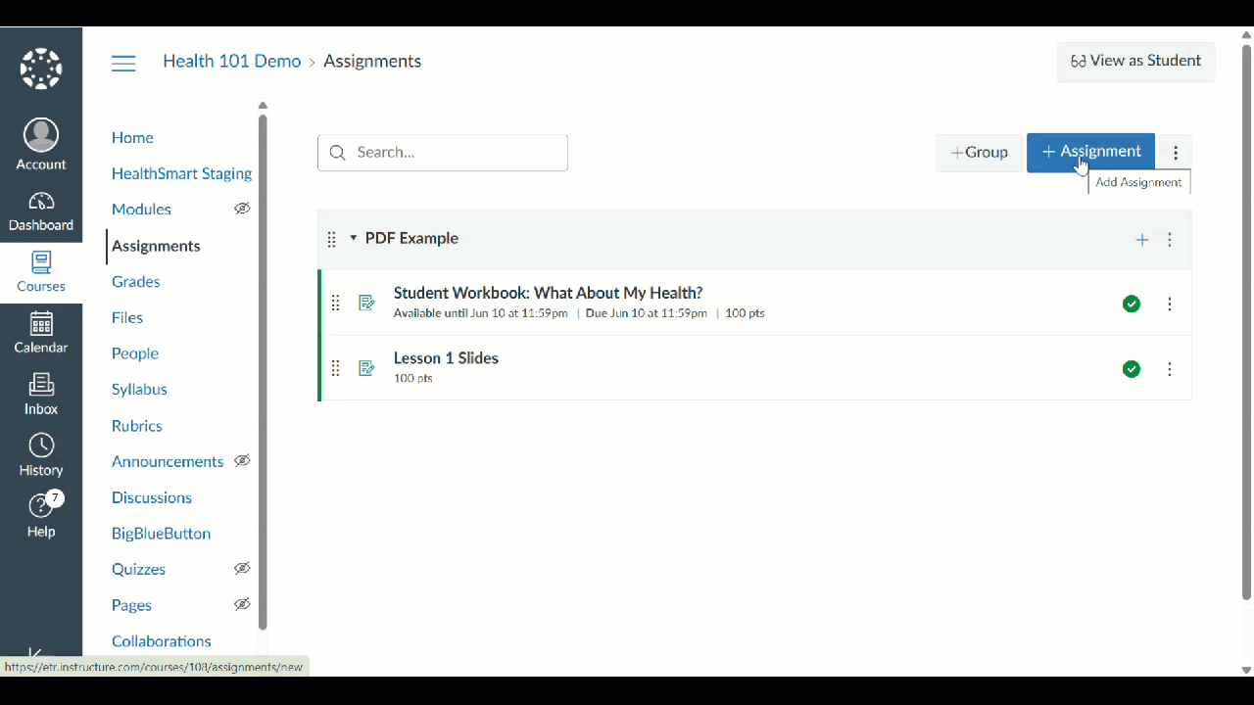Open Grades in course navigation
Screen dimensions: 1254x705
click(135, 282)
